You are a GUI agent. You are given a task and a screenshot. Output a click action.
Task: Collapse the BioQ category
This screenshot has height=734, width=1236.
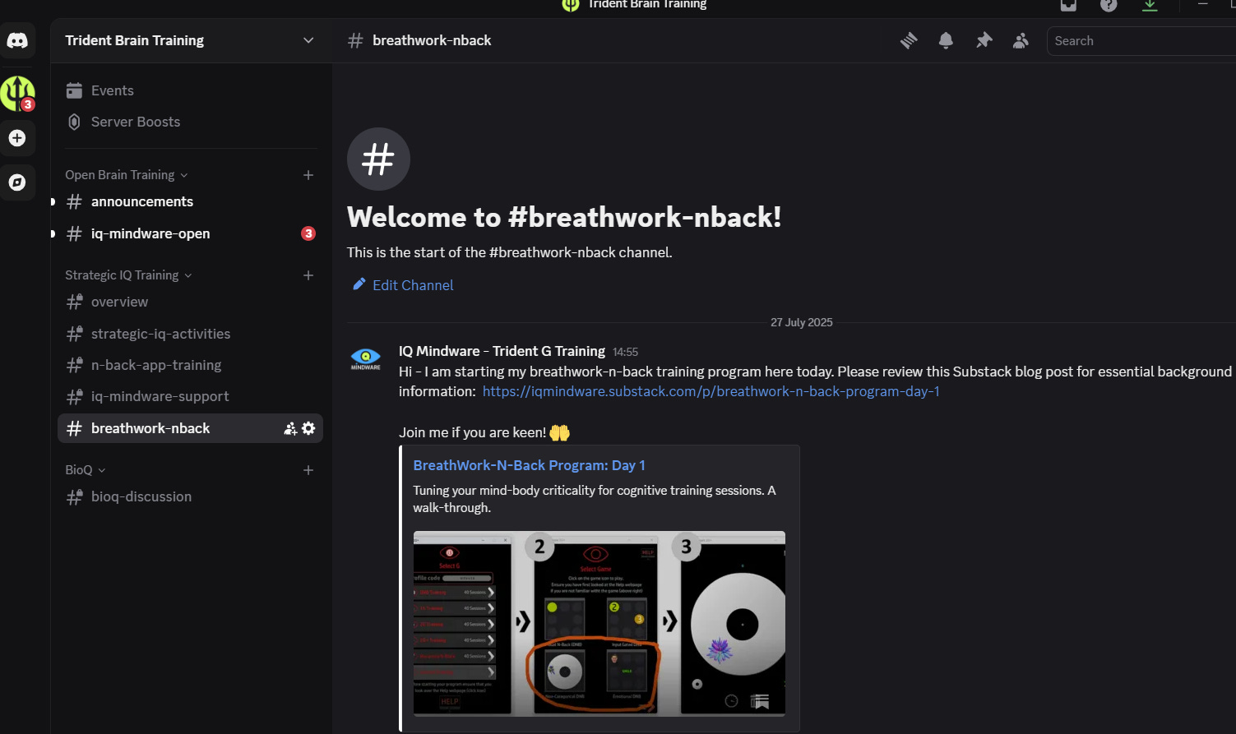[x=86, y=470]
